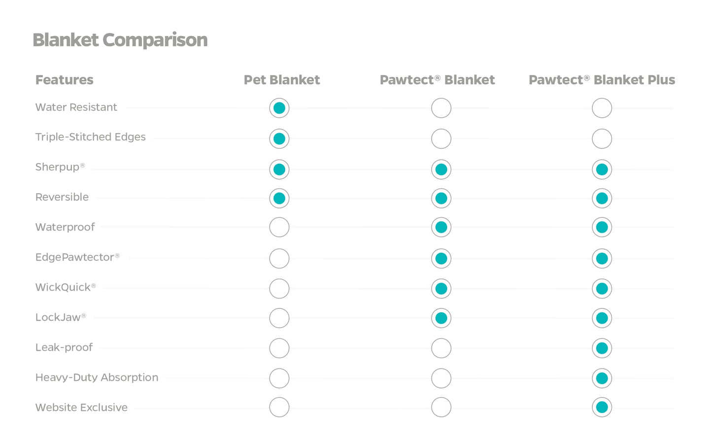Screen dimensions: 712x440
Task: Select the Pawtect Blanket column header
Action: [x=437, y=80]
